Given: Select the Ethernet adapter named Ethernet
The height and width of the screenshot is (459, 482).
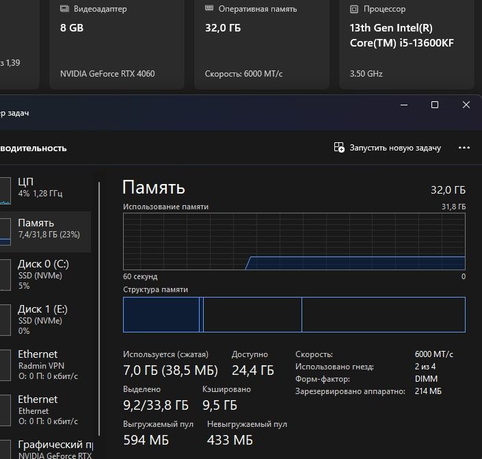Looking at the screenshot, I should coord(46,410).
